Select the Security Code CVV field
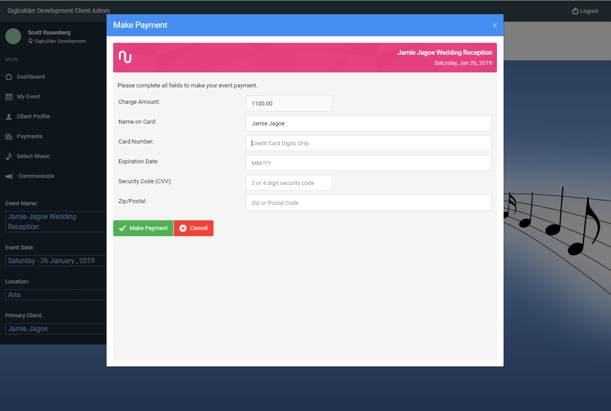The width and height of the screenshot is (611, 411). (x=289, y=183)
